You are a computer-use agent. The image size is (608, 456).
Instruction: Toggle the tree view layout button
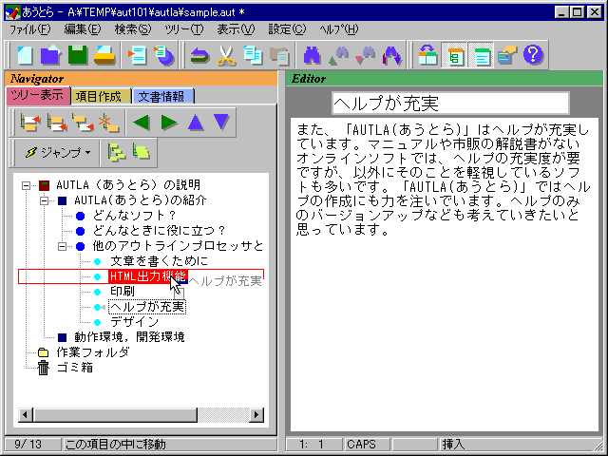pyautogui.click(x=454, y=55)
